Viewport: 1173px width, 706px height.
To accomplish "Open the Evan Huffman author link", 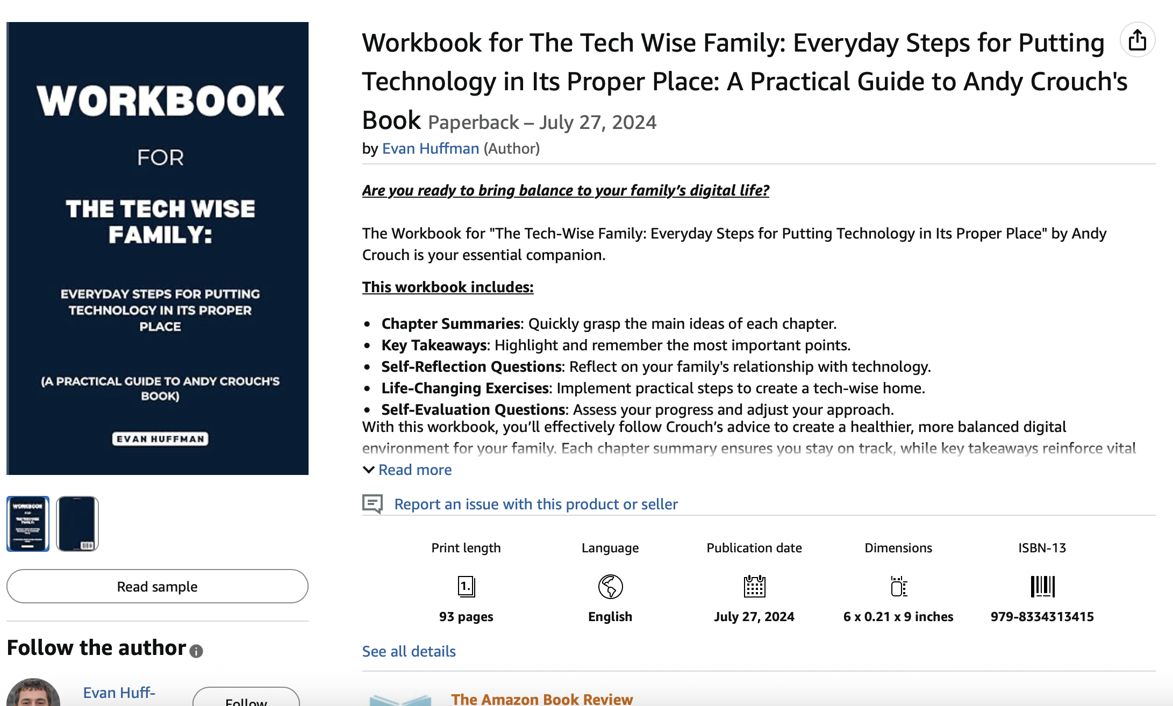I will [430, 149].
